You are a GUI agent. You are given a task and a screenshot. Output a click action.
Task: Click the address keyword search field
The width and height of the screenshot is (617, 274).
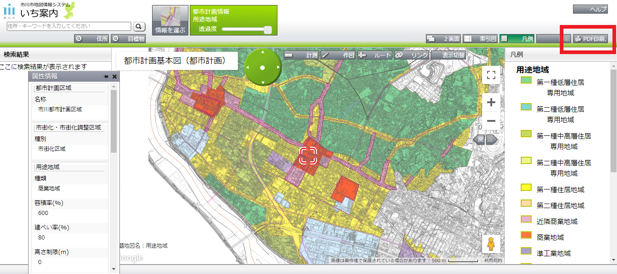coord(69,26)
